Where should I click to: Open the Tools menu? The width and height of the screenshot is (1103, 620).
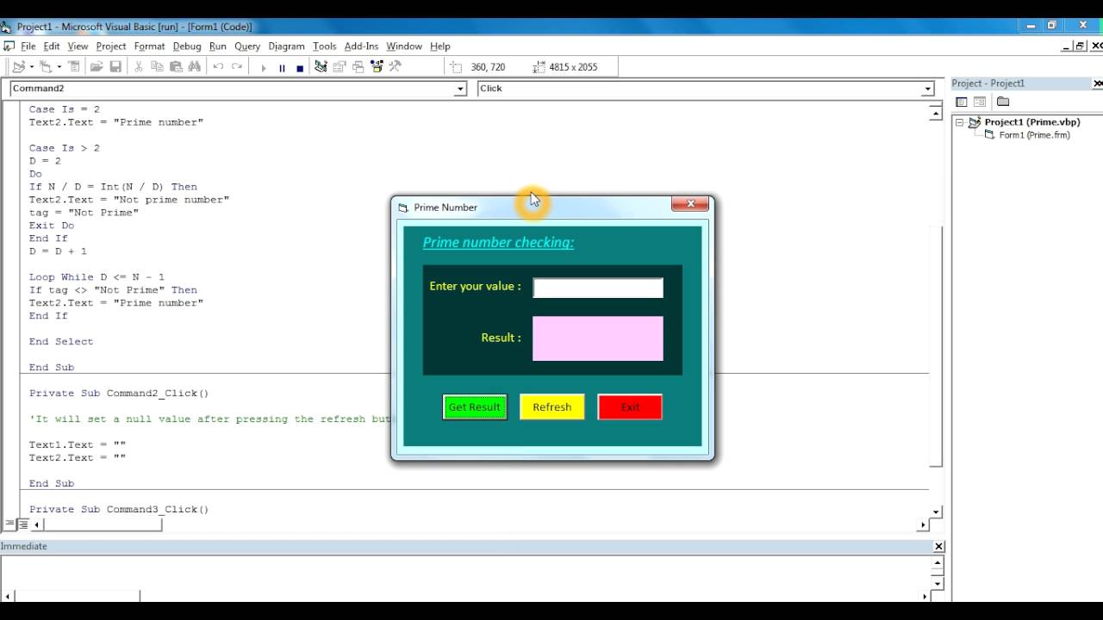tap(325, 46)
